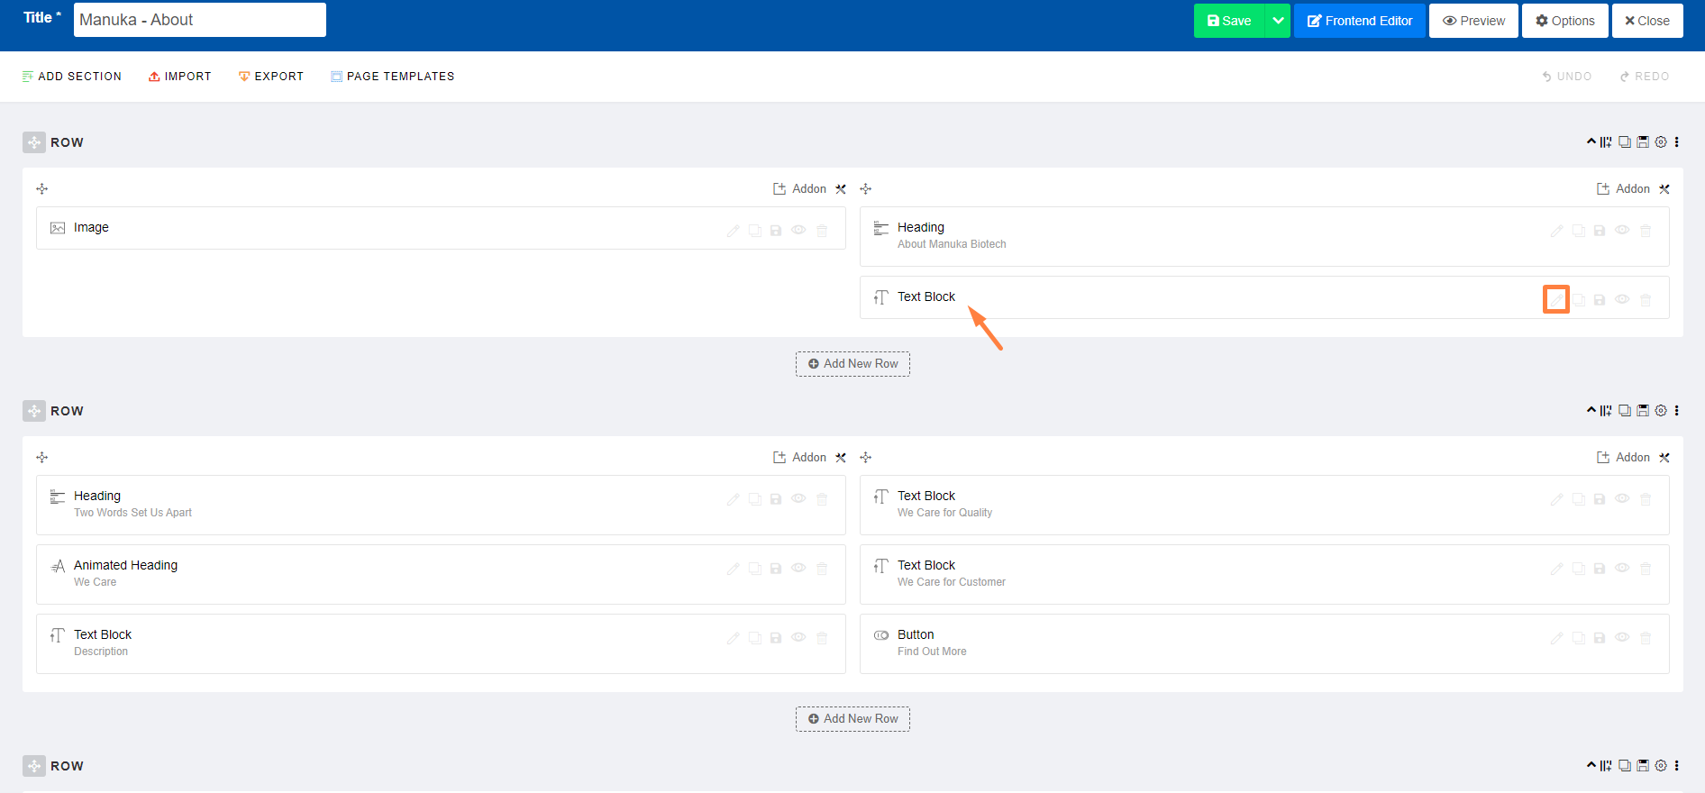
Task: Open column tools icon above About Manuka heading
Action: click(1664, 189)
